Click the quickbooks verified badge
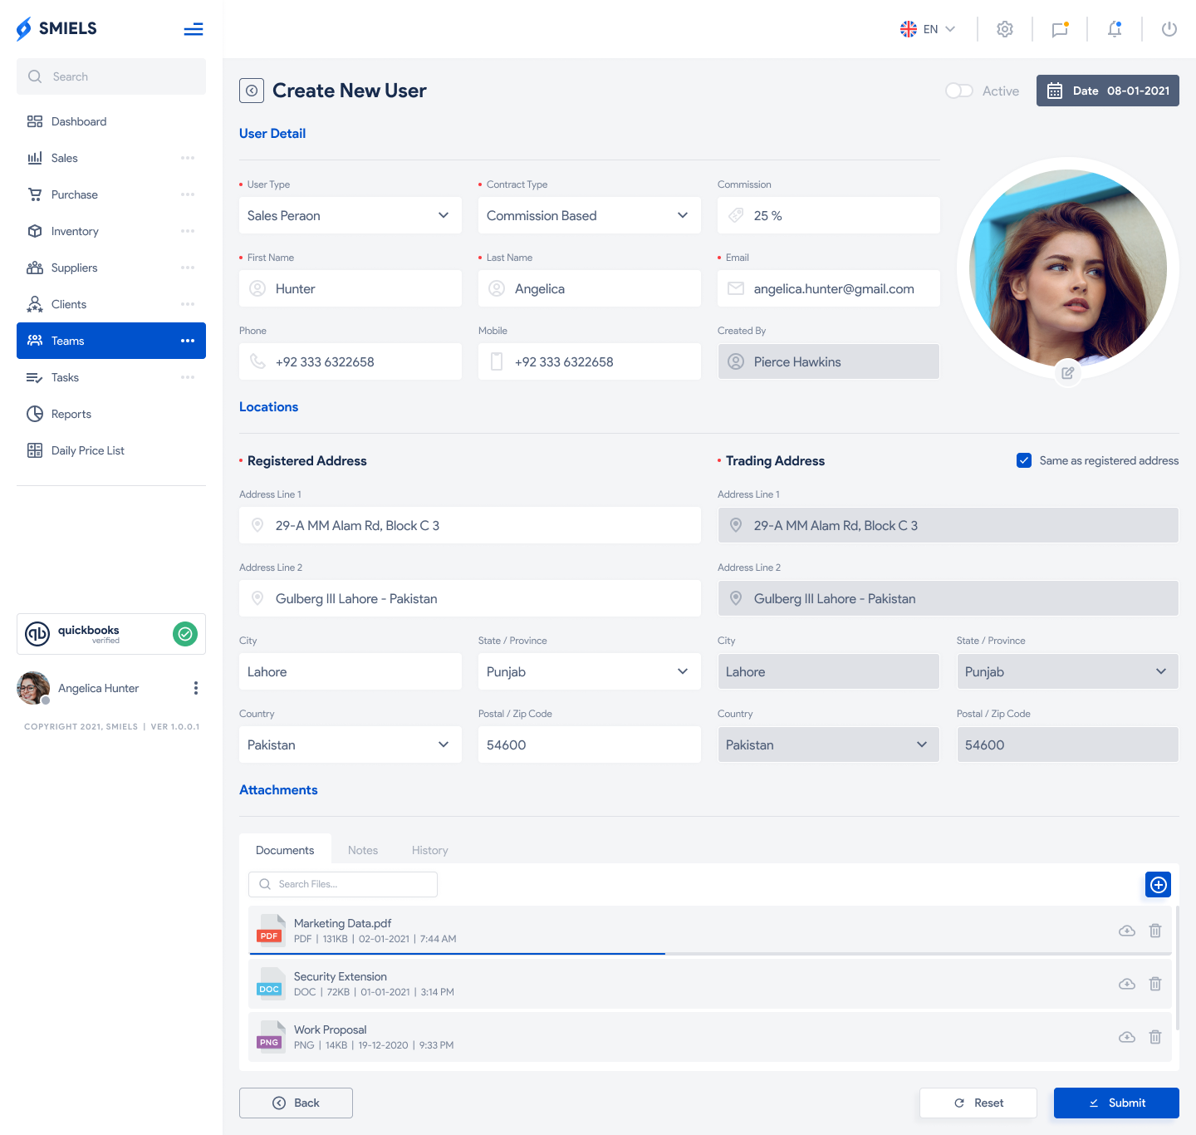The width and height of the screenshot is (1196, 1135). click(x=111, y=634)
